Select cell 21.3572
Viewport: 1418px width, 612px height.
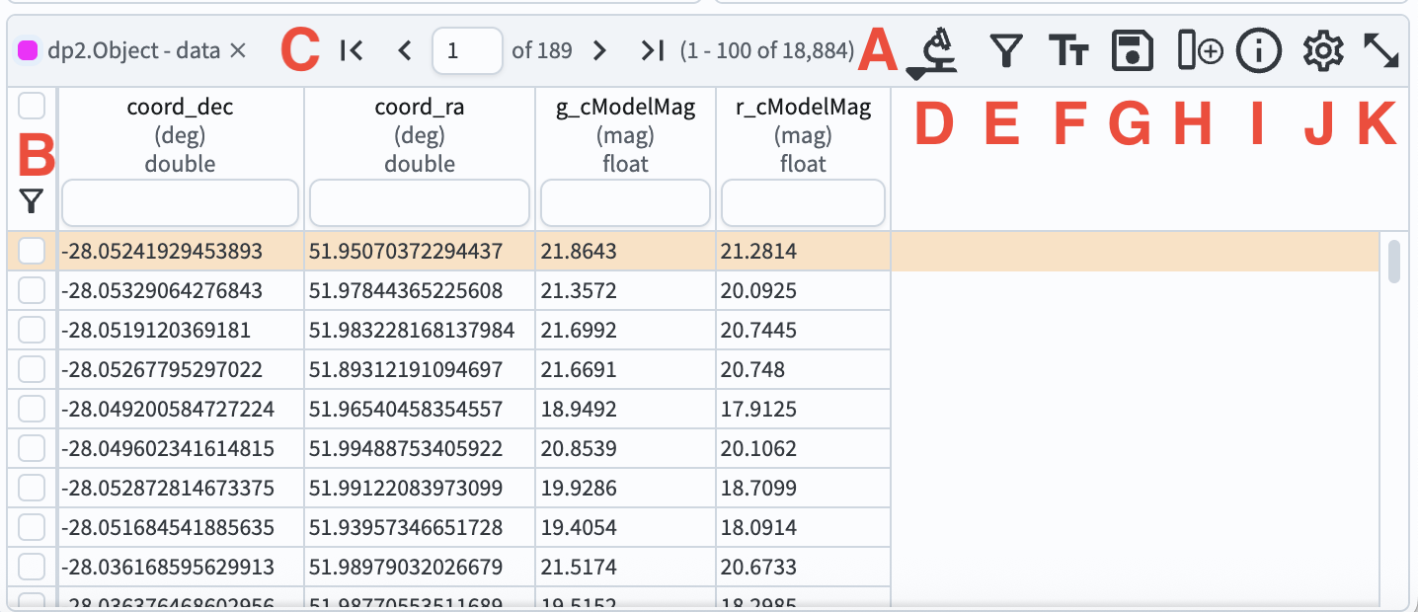pos(625,291)
